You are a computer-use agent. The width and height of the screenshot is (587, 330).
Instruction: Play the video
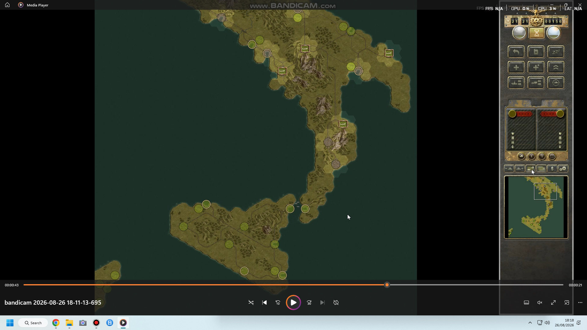(293, 302)
